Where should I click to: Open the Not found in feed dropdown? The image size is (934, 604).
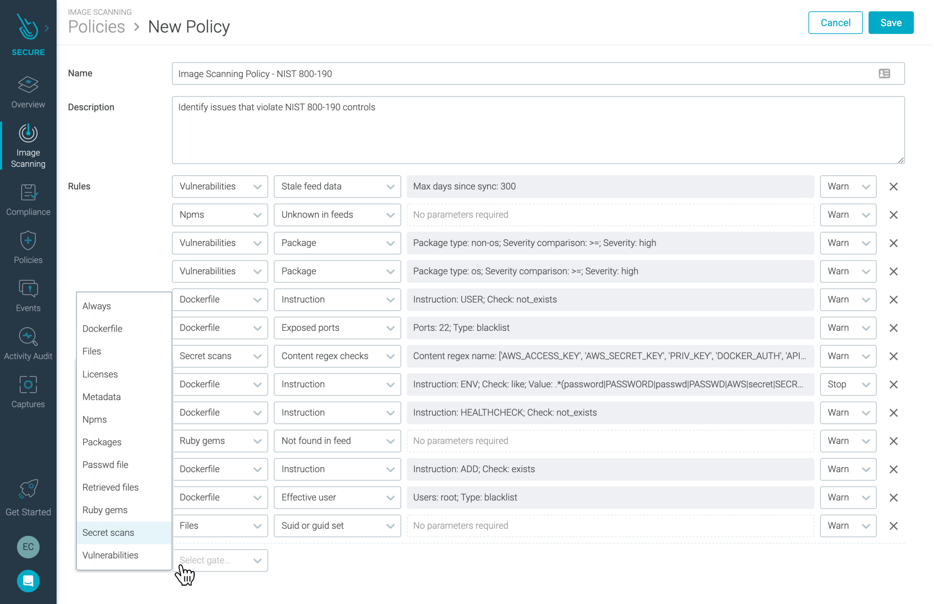337,441
